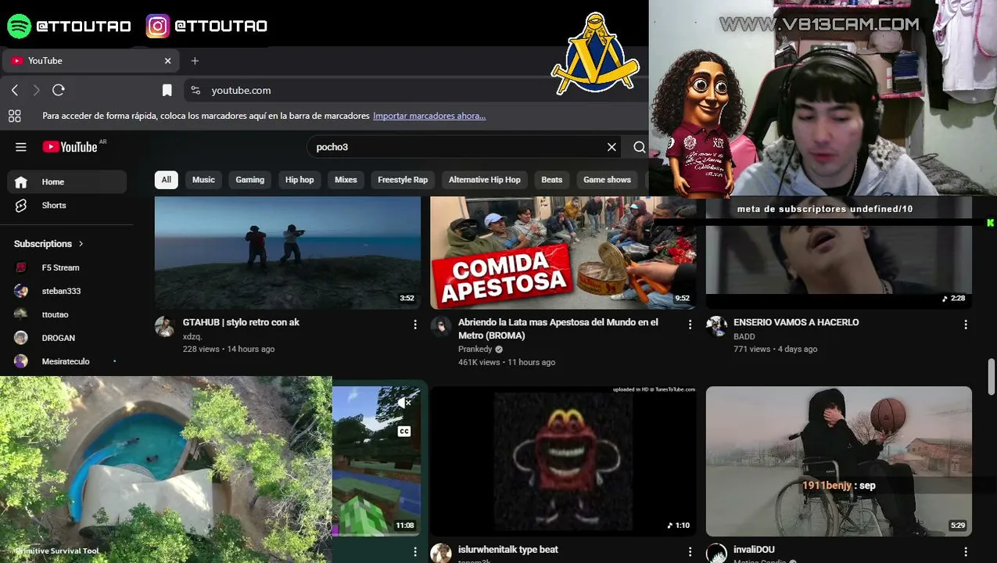Open BADD channel avatar
The width and height of the screenshot is (997, 563).
tap(716, 327)
